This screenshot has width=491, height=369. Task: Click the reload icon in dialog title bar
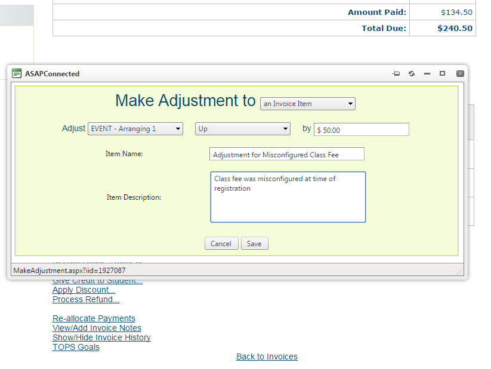click(x=412, y=74)
